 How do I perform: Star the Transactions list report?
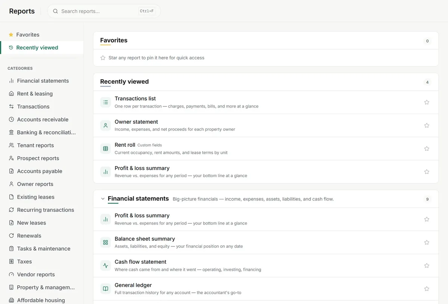[x=427, y=102]
